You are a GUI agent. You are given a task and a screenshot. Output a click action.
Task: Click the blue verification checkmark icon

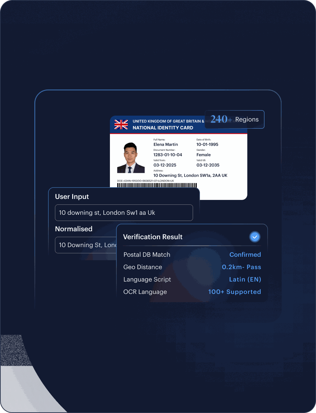(255, 237)
